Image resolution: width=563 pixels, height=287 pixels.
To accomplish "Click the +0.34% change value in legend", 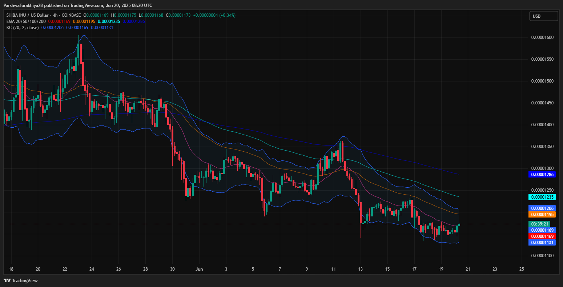I will [228, 15].
